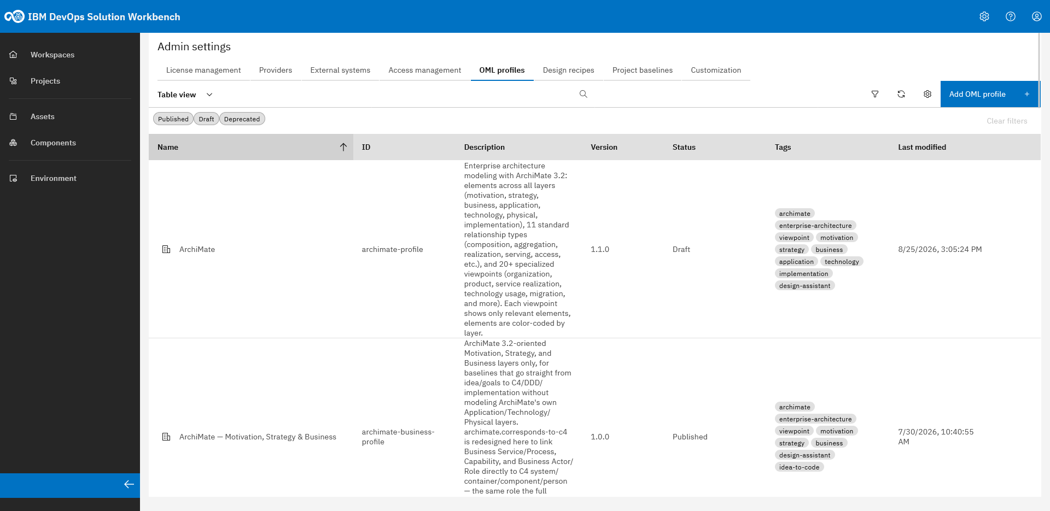Click the Version column header
Viewport: 1050px width, 511px height.
click(x=604, y=147)
